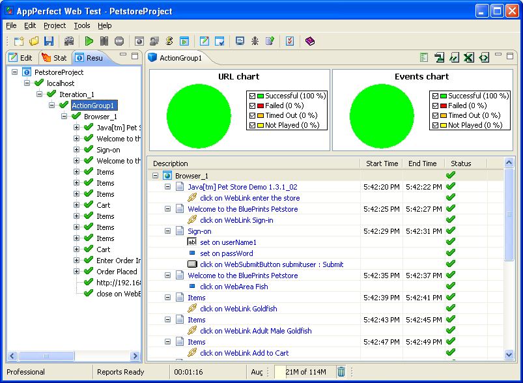Click the Stop sign toolbar icon
This screenshot has height=383, width=523.
click(119, 41)
